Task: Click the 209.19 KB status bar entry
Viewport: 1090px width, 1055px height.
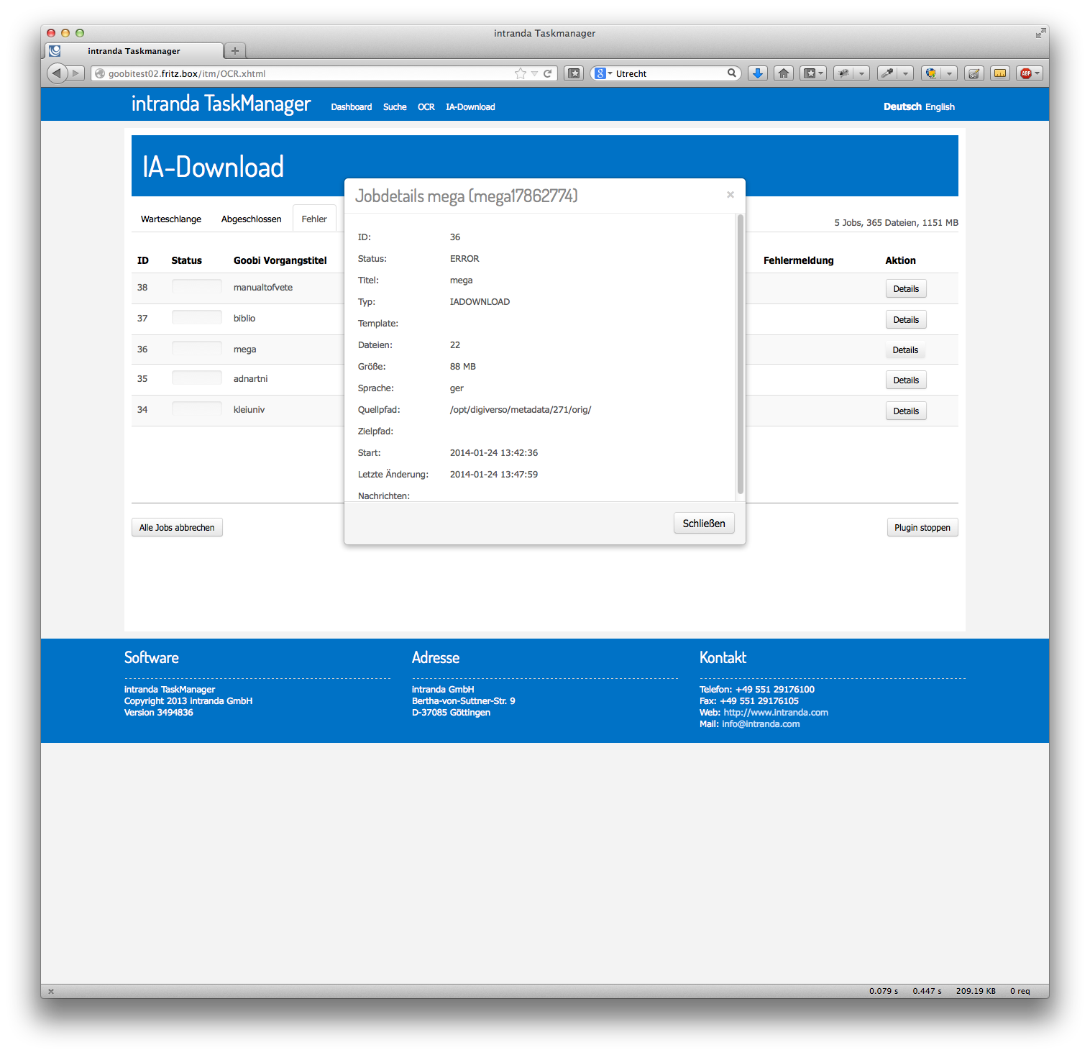Action: click(976, 991)
